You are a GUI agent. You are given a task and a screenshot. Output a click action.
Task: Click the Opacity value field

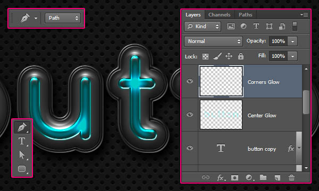278,41
